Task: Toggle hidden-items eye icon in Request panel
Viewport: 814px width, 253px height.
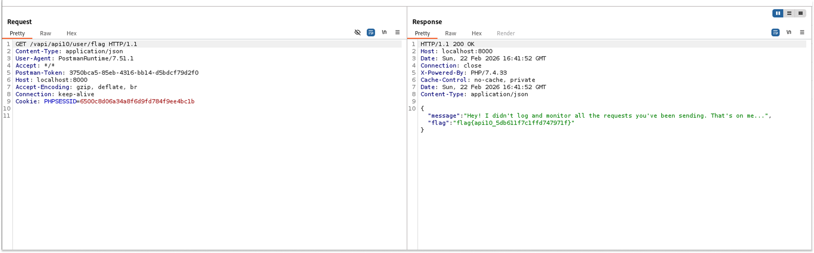Action: 358,32
